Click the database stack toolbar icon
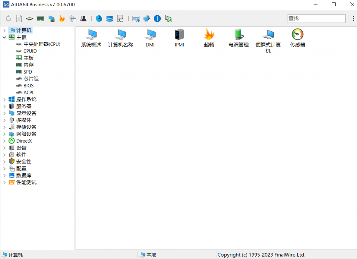Screen dimensions: 357x259 coord(109,19)
